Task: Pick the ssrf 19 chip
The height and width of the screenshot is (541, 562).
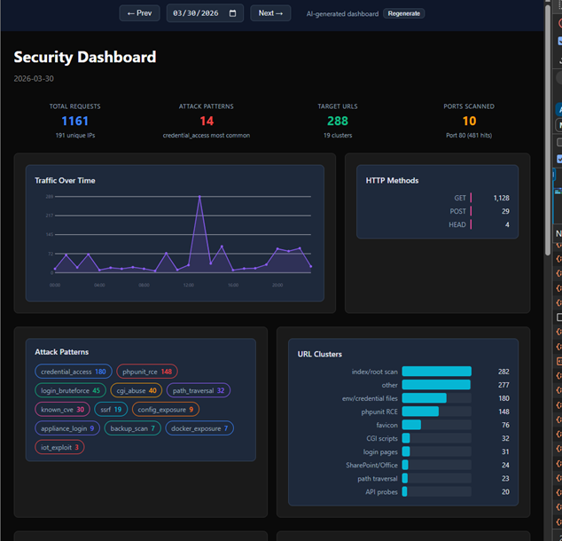Action: tap(111, 410)
